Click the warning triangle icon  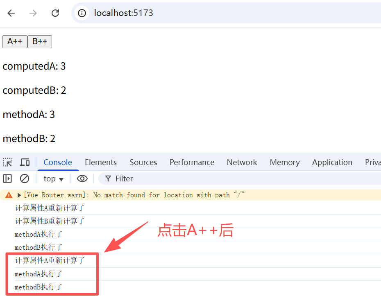[9, 195]
